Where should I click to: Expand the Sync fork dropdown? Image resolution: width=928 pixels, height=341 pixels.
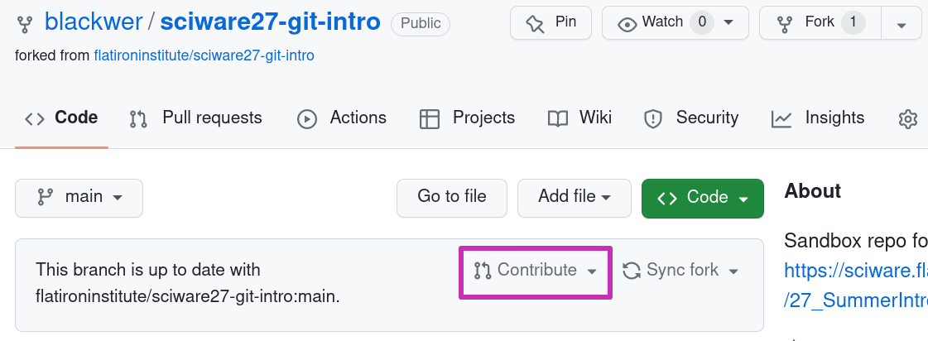pos(680,271)
